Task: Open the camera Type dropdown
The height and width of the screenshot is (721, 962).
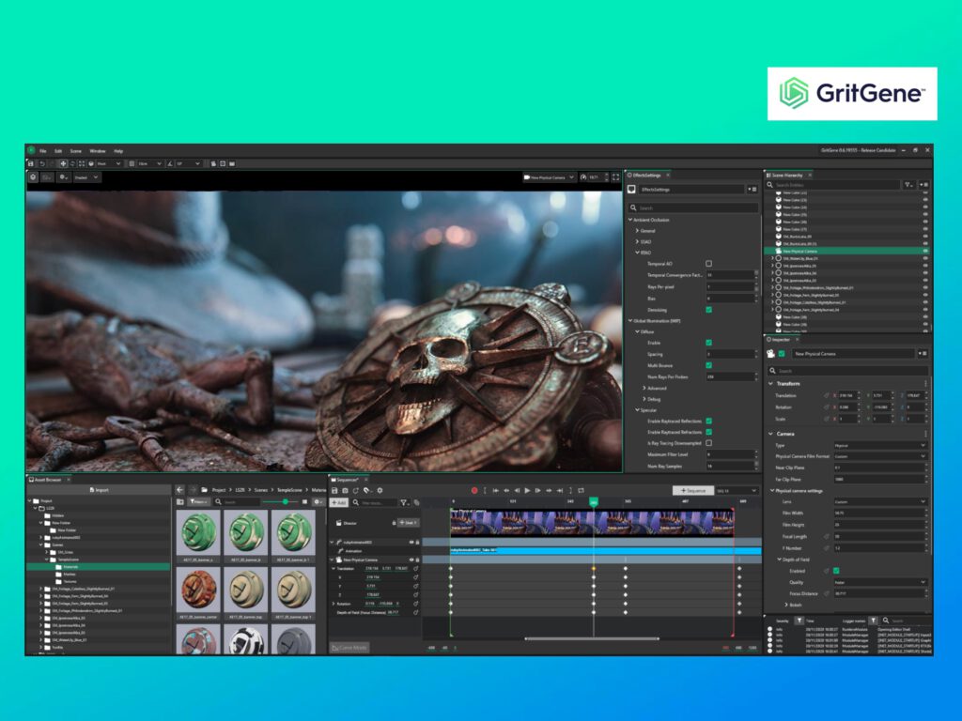Action: click(879, 445)
